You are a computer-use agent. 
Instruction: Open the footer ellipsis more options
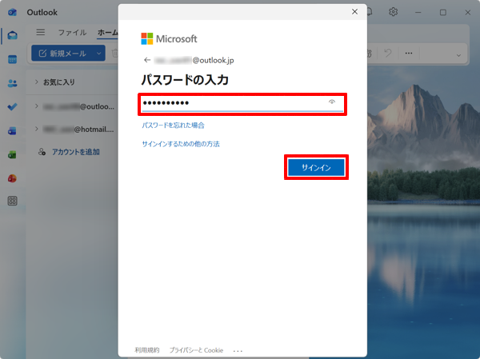pos(238,351)
